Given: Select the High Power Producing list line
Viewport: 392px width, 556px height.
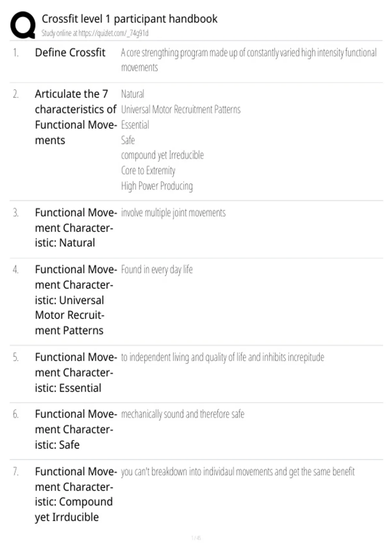Looking at the screenshot, I should point(157,186).
